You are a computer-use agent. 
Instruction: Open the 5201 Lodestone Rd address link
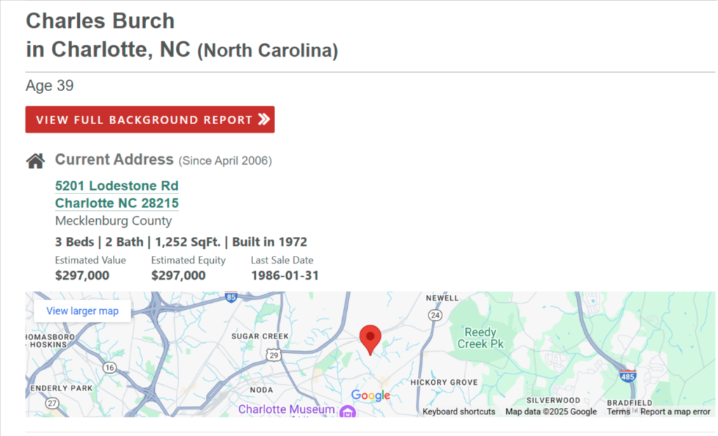tap(116, 186)
